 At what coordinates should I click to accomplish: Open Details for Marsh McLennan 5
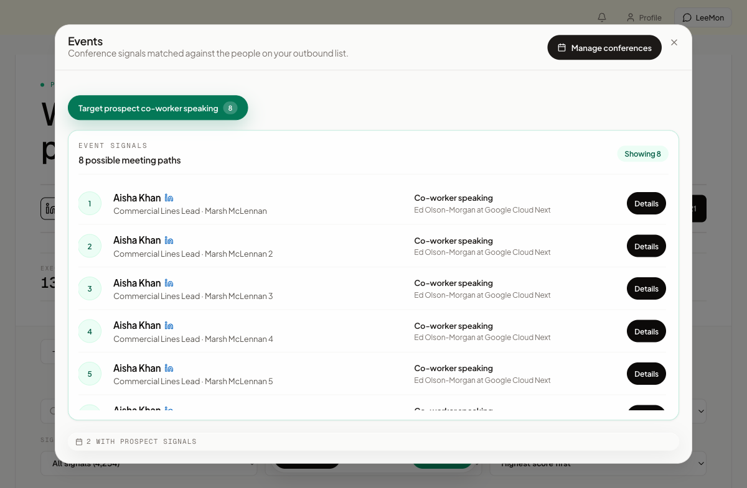(646, 374)
